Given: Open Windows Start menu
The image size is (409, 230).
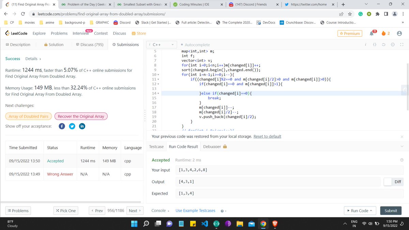Looking at the screenshot, I should pos(134,224).
